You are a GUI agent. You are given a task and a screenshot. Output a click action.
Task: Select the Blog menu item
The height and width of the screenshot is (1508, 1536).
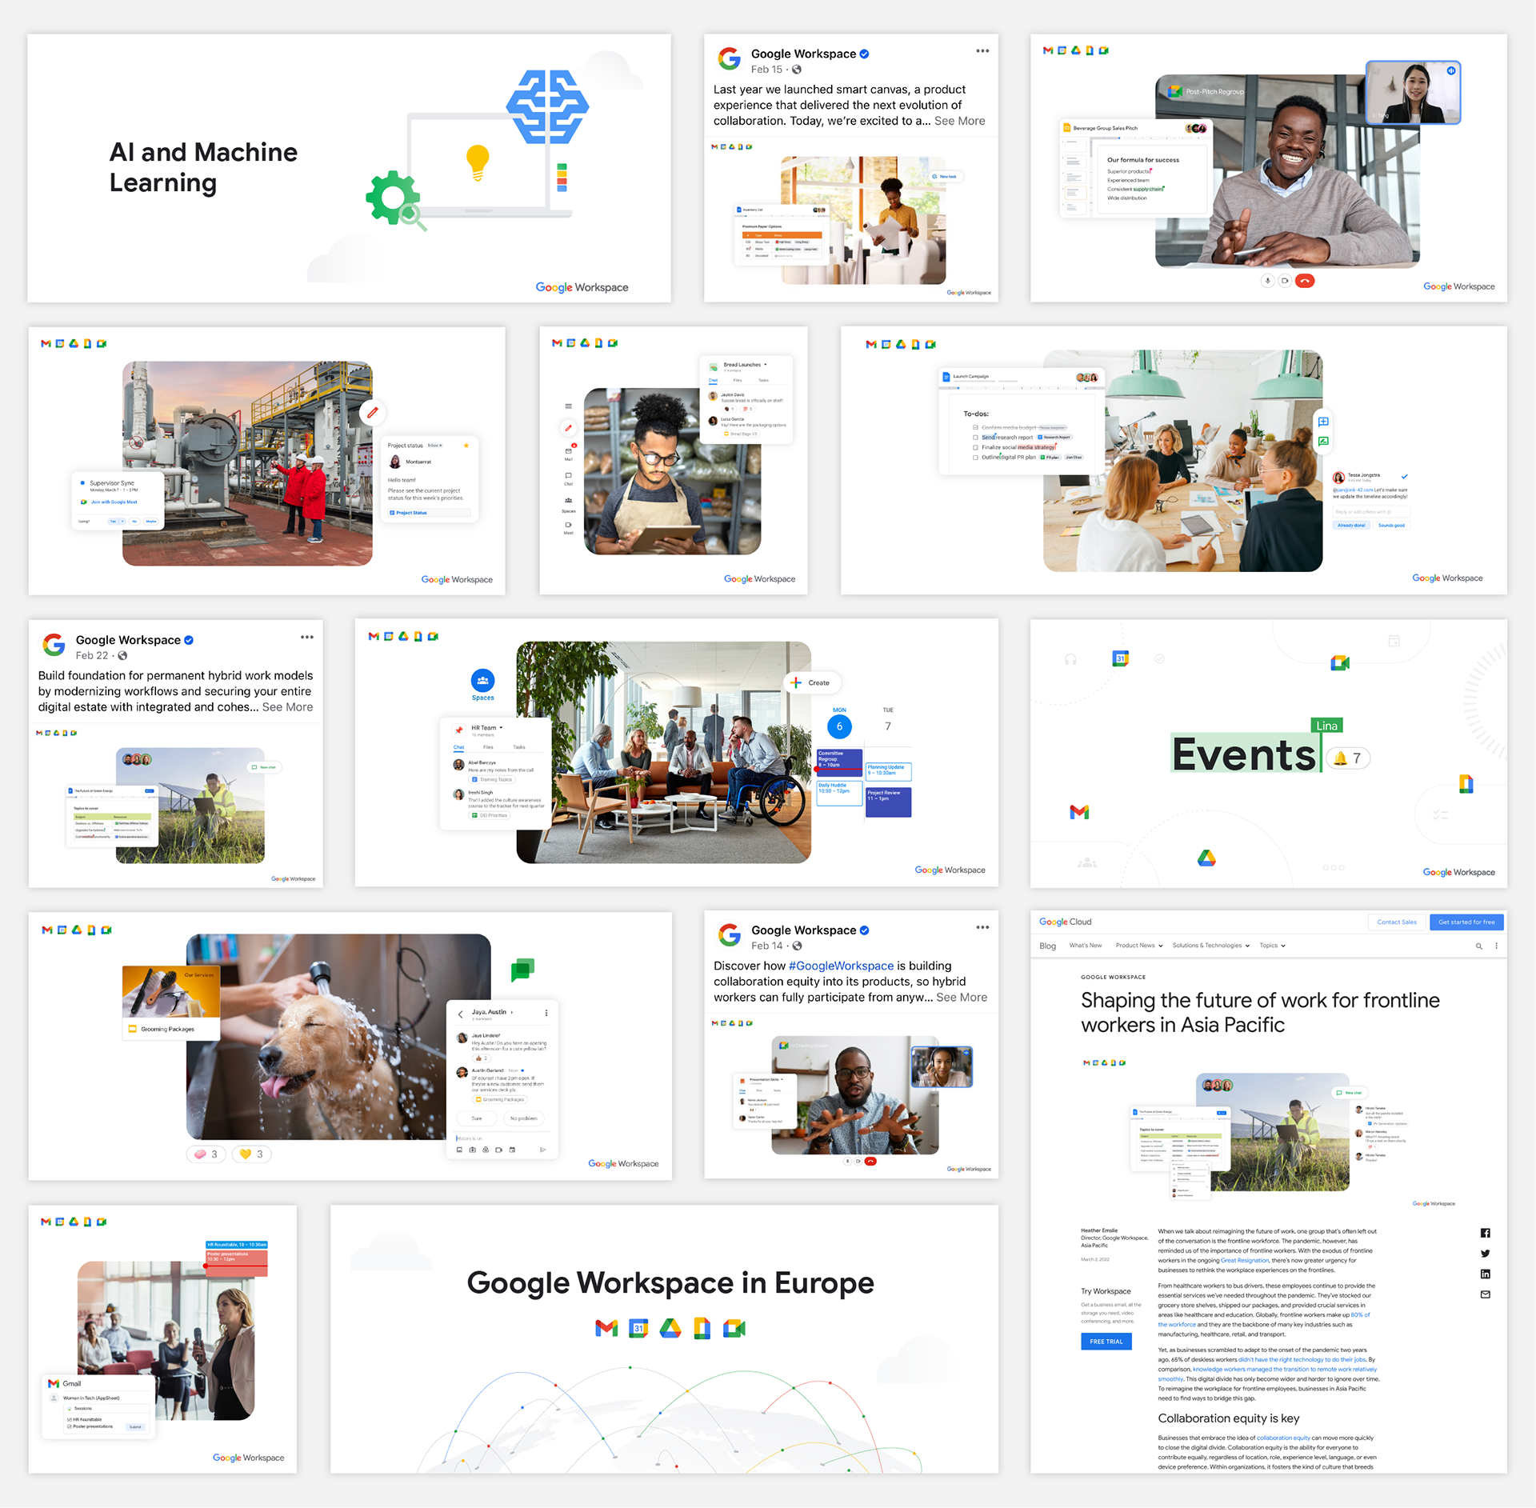[x=1047, y=946]
